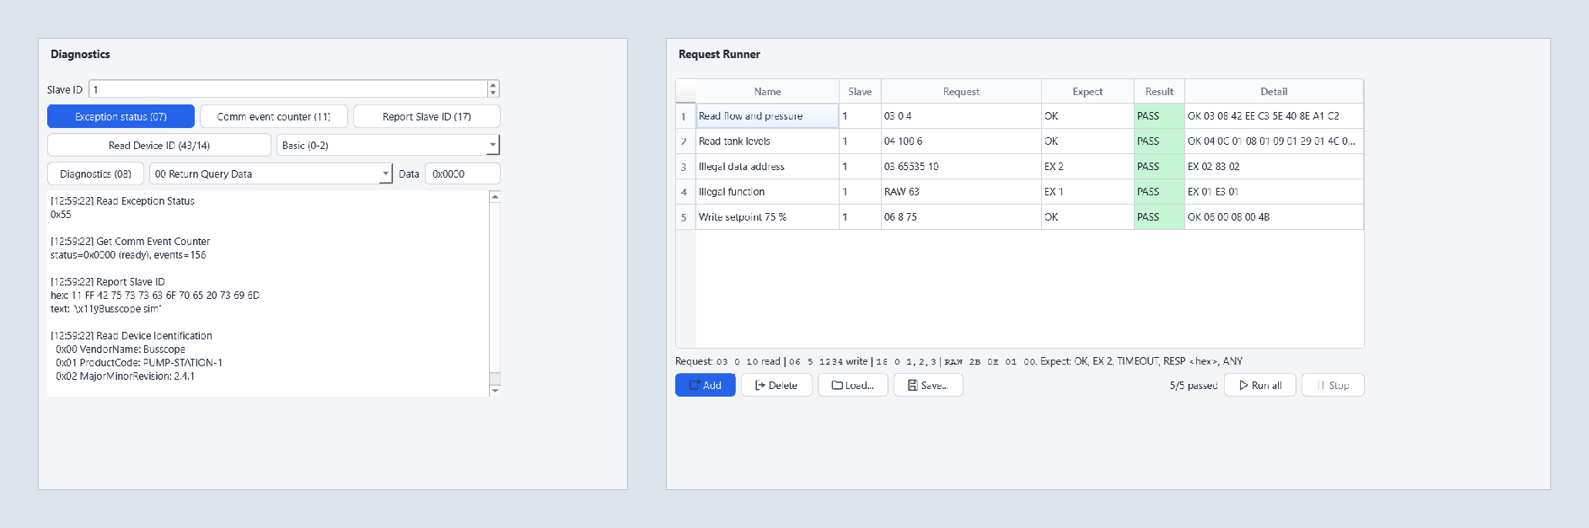1589x528 pixels.
Task: Click log line '0x01 ProductCode: PUMP-STATION-1'
Action: pos(139,363)
